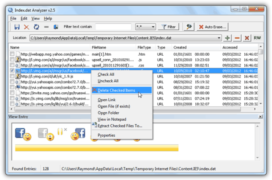Click blank page icon of webapp.msg.yahoo.com row
This screenshot has height=180, width=272.
point(17,54)
